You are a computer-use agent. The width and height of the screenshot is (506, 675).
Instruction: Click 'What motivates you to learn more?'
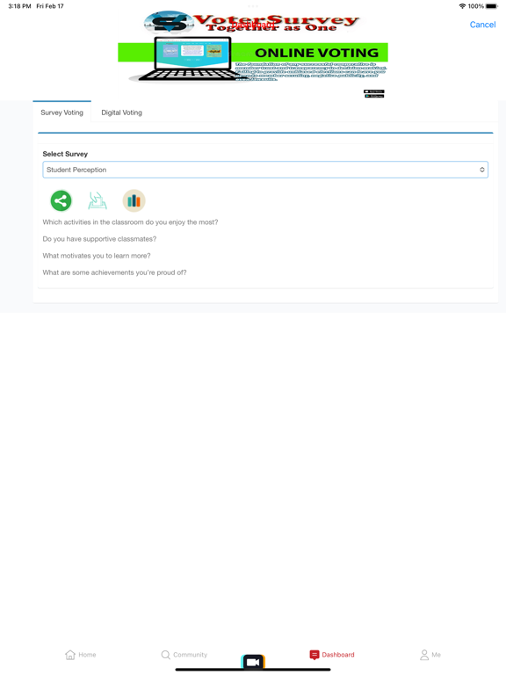pyautogui.click(x=97, y=256)
